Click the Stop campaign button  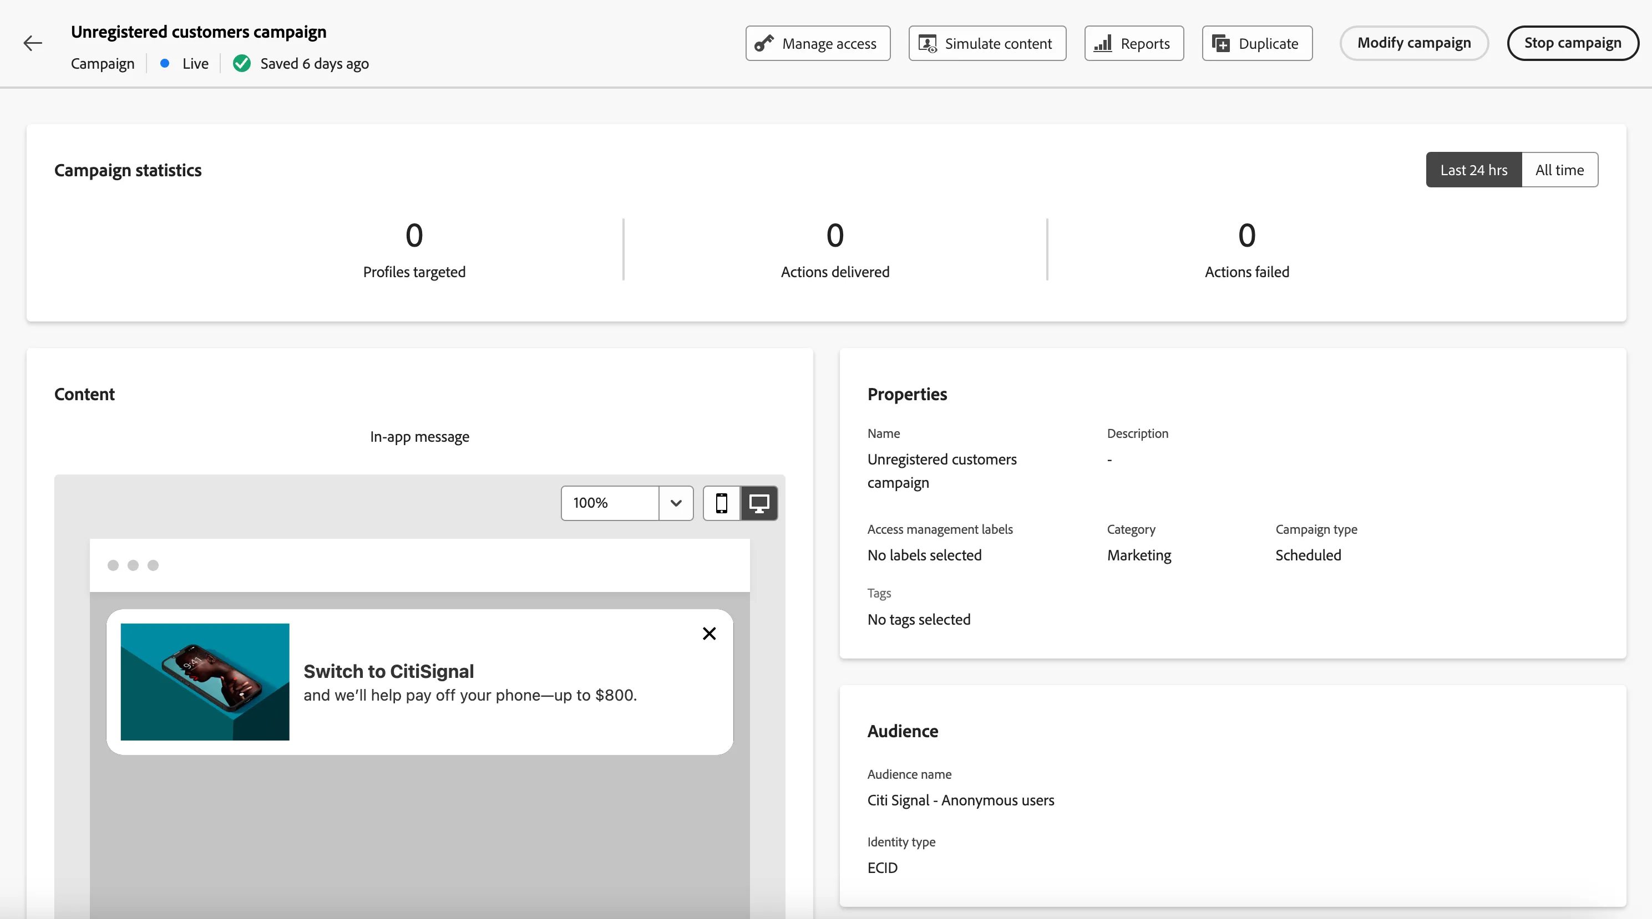pos(1573,43)
